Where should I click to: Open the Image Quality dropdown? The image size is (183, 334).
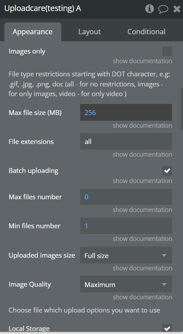click(126, 284)
